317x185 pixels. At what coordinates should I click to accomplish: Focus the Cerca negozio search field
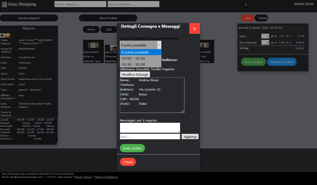(80, 4)
